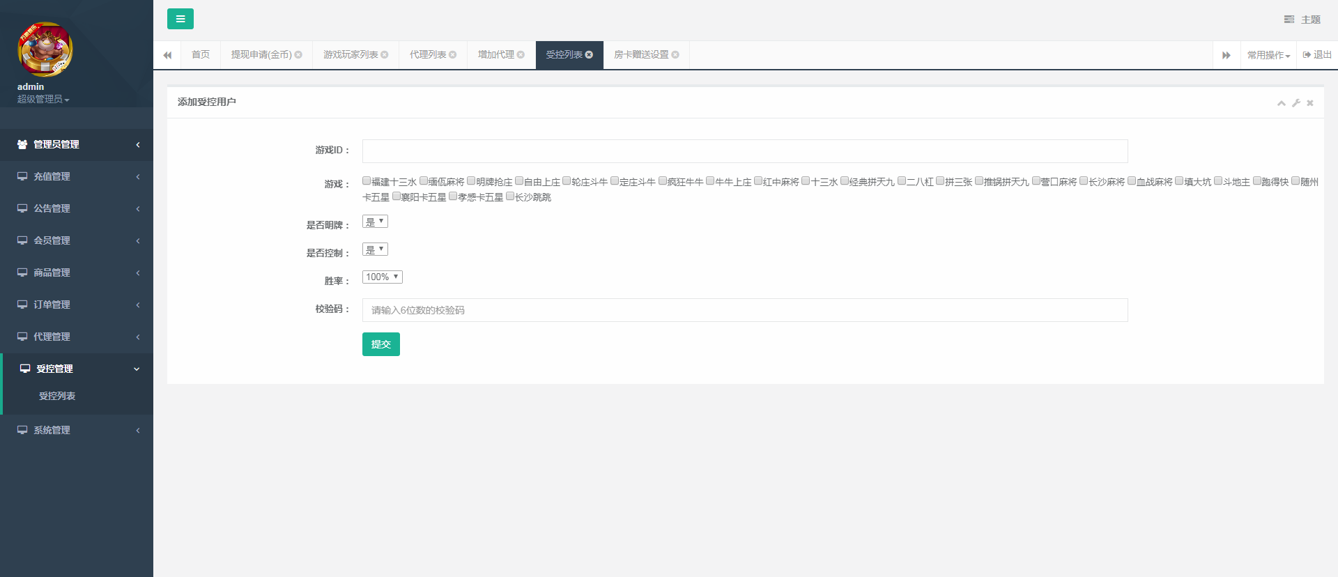Close the 游戏玩家列表 tab via its x icon
The width and height of the screenshot is (1338, 577).
coord(385,55)
